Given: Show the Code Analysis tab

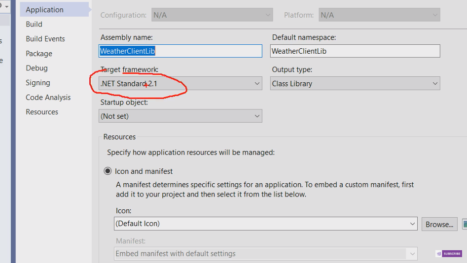Looking at the screenshot, I should [x=48, y=98].
